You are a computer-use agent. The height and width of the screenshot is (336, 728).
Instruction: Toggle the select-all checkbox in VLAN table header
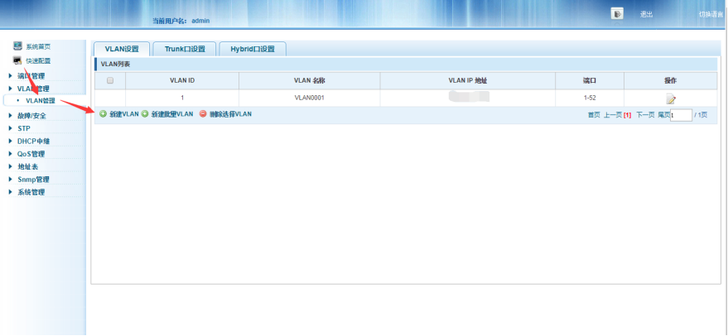tap(110, 80)
